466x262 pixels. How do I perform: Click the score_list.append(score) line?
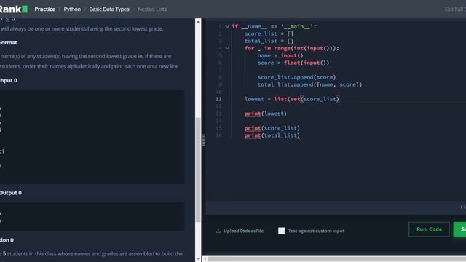click(296, 77)
